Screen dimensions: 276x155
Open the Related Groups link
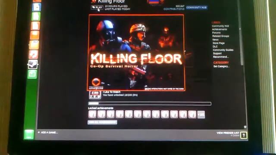[221, 36]
